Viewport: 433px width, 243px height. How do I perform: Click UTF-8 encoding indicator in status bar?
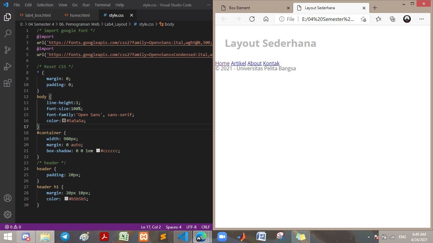191,227
